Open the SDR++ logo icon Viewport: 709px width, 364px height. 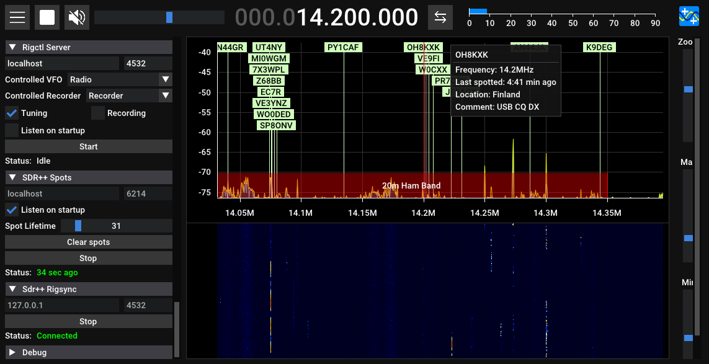(x=689, y=16)
